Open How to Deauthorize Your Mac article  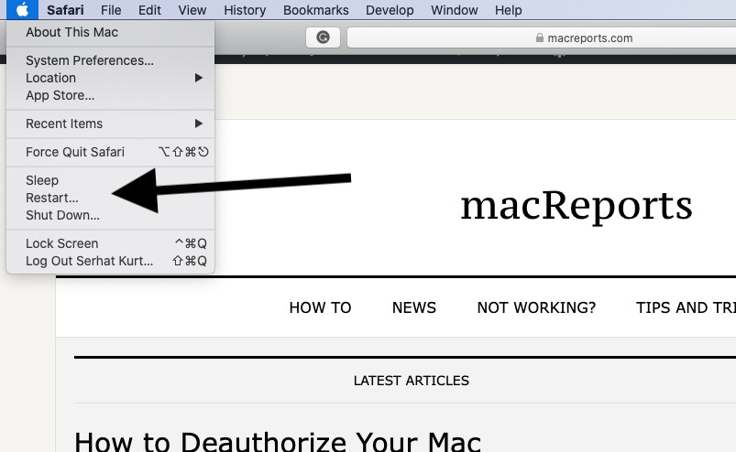coord(278,441)
